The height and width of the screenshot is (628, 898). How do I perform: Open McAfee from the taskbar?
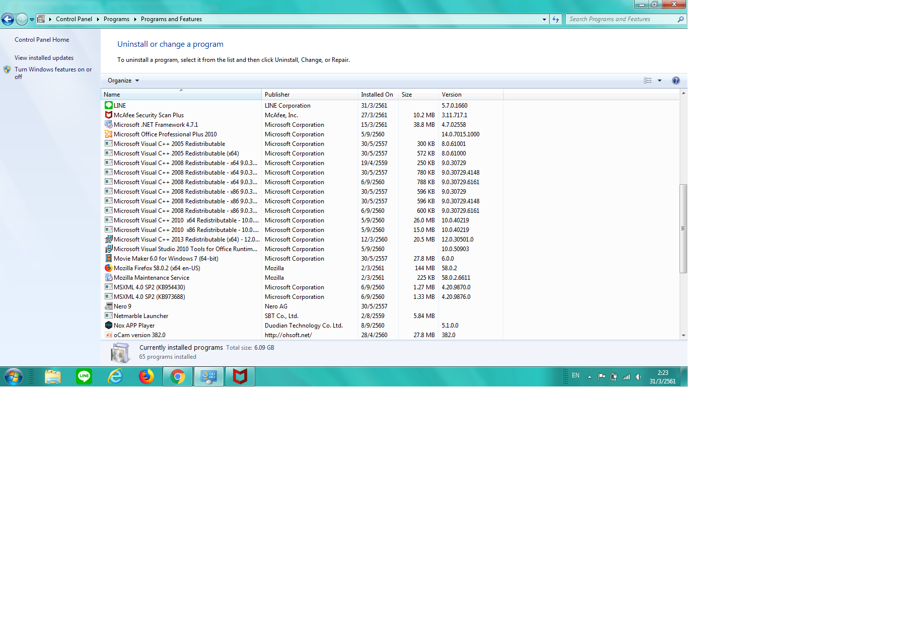pyautogui.click(x=240, y=376)
